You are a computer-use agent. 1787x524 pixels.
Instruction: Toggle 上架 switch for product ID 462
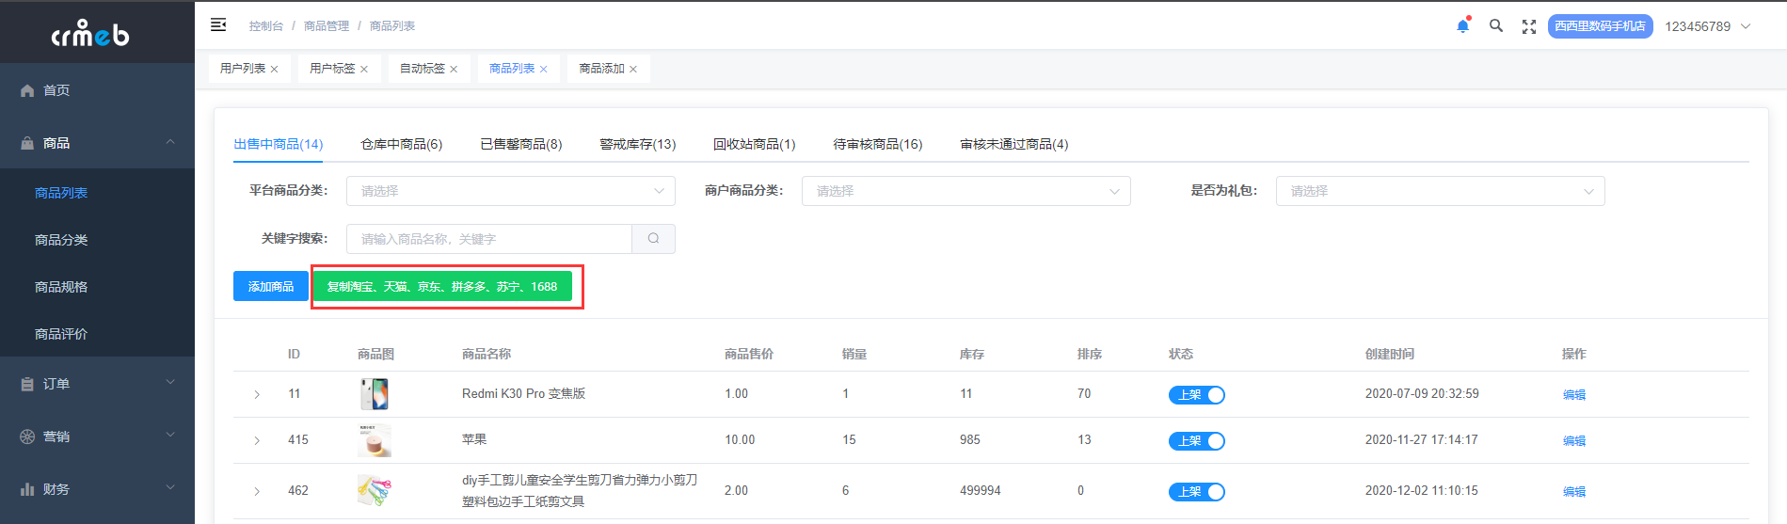[1196, 492]
